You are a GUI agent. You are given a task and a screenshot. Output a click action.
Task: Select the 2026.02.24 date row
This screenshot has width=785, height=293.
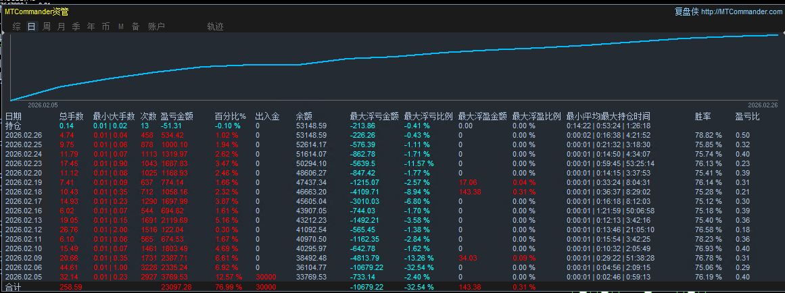(24, 154)
